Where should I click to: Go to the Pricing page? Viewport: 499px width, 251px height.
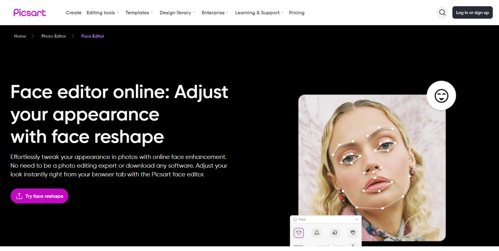point(297,13)
